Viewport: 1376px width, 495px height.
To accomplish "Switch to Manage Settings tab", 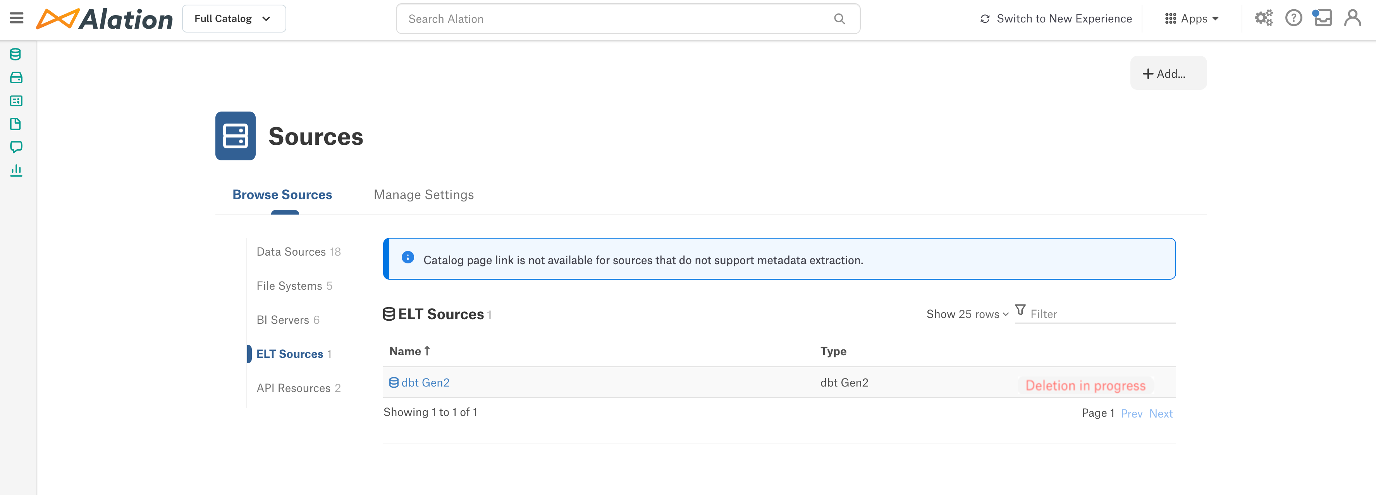I will [423, 194].
